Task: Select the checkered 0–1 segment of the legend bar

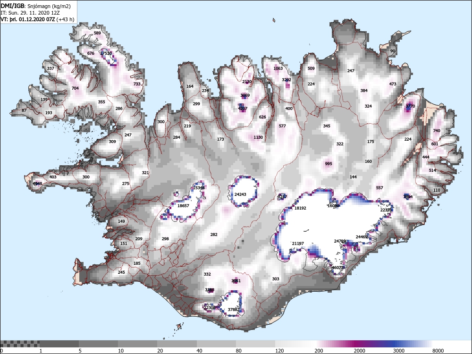Action: coord(20,344)
